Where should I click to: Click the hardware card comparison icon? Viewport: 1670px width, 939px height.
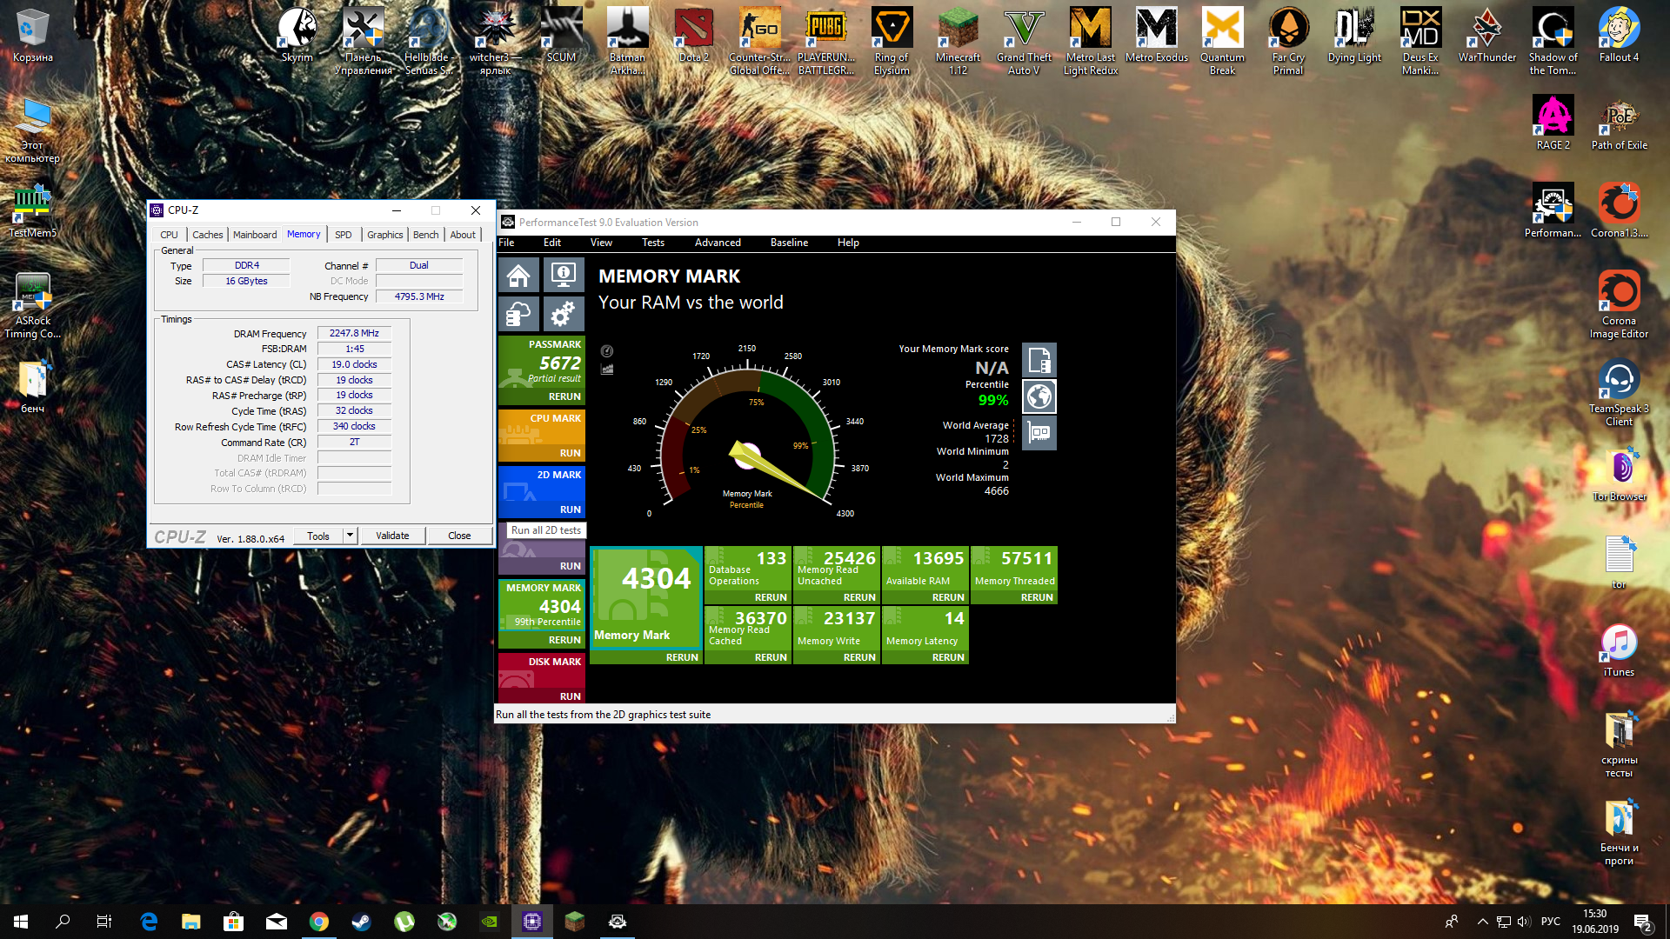point(1039,433)
